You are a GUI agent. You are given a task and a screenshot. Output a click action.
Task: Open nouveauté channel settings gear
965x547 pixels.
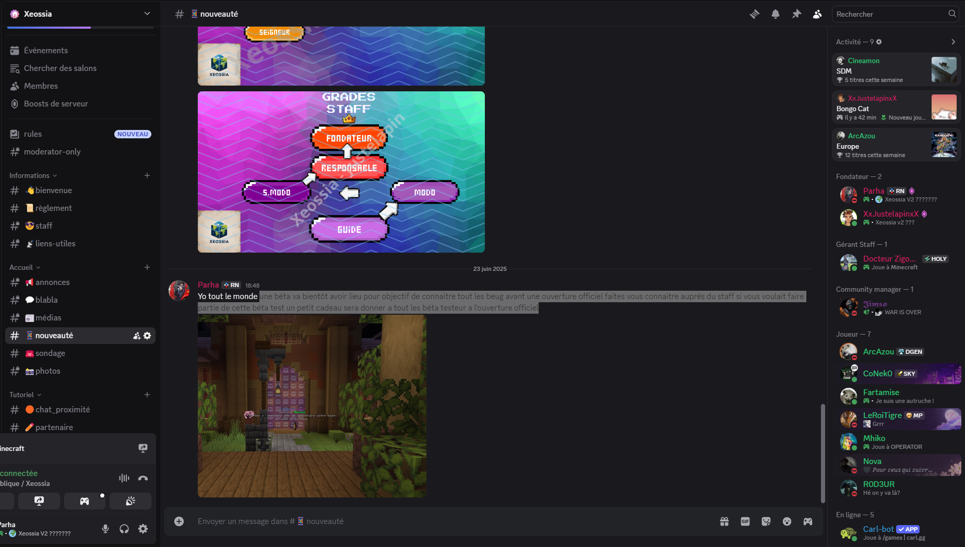pos(147,336)
